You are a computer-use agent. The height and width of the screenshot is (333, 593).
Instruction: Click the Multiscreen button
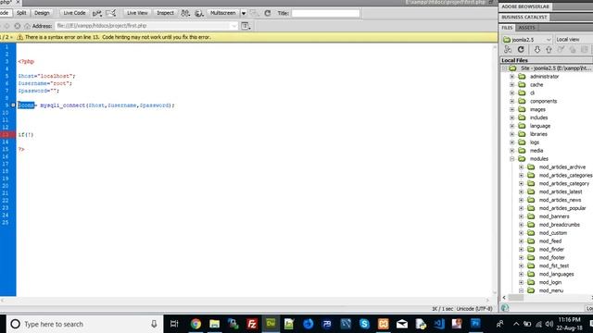coord(222,13)
